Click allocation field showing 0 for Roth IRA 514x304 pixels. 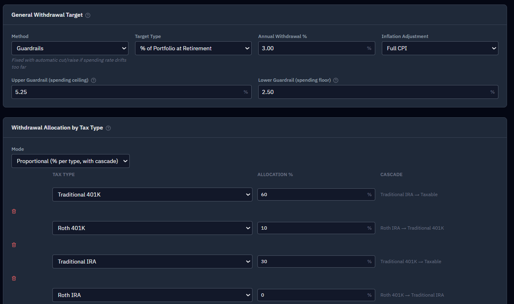(x=316, y=295)
